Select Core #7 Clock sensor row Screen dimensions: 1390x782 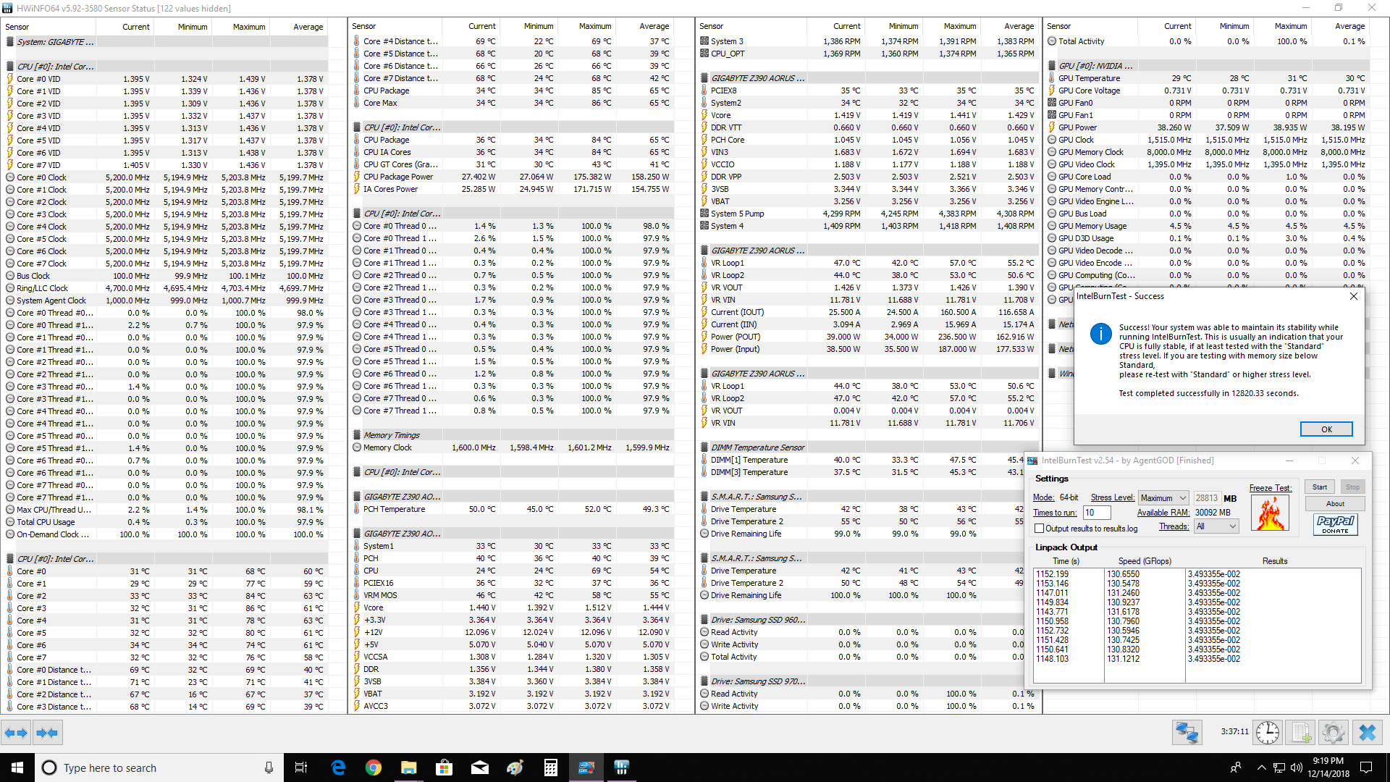pyautogui.click(x=165, y=264)
